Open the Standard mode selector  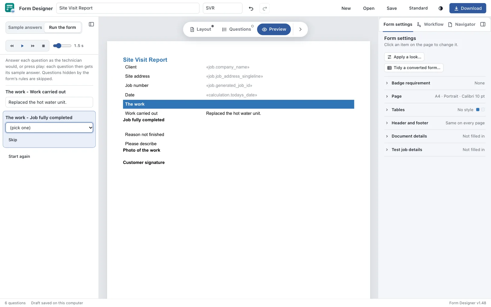coord(418,8)
